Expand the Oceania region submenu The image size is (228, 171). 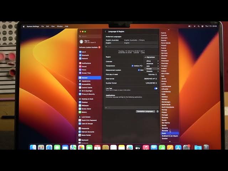152,71
